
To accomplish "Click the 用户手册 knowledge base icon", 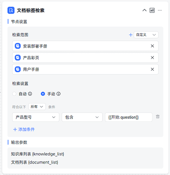I will click(18, 69).
